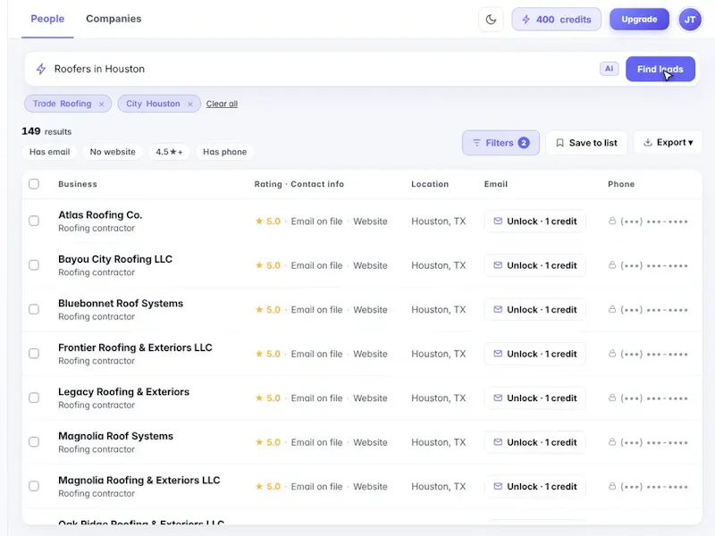715x536 pixels.
Task: Select the People tab
Action: (x=47, y=19)
